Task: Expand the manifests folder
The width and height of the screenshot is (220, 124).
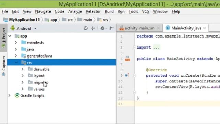Action: point(16,42)
